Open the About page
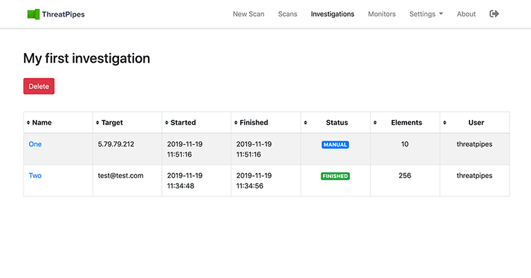The width and height of the screenshot is (531, 278). (x=466, y=14)
